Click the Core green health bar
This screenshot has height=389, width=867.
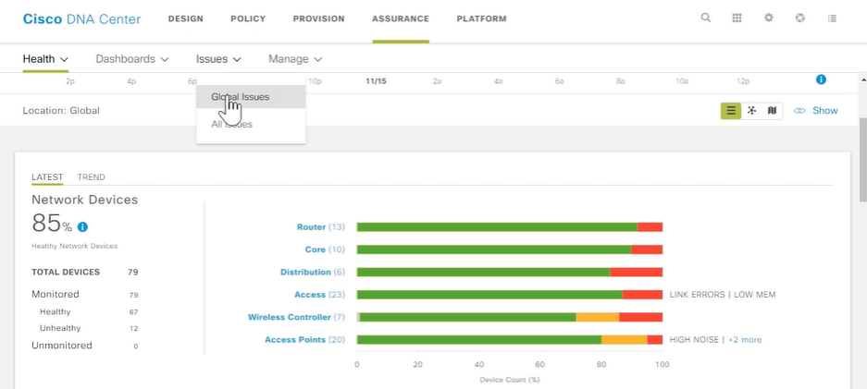(x=494, y=249)
